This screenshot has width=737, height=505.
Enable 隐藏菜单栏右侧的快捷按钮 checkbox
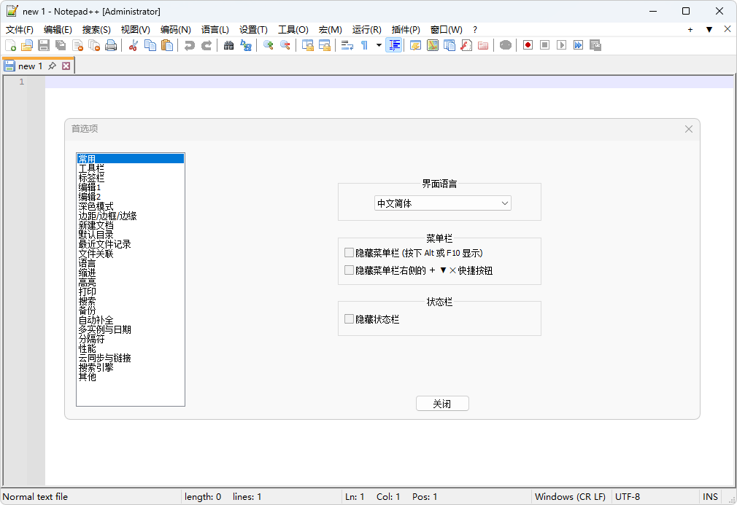click(349, 270)
